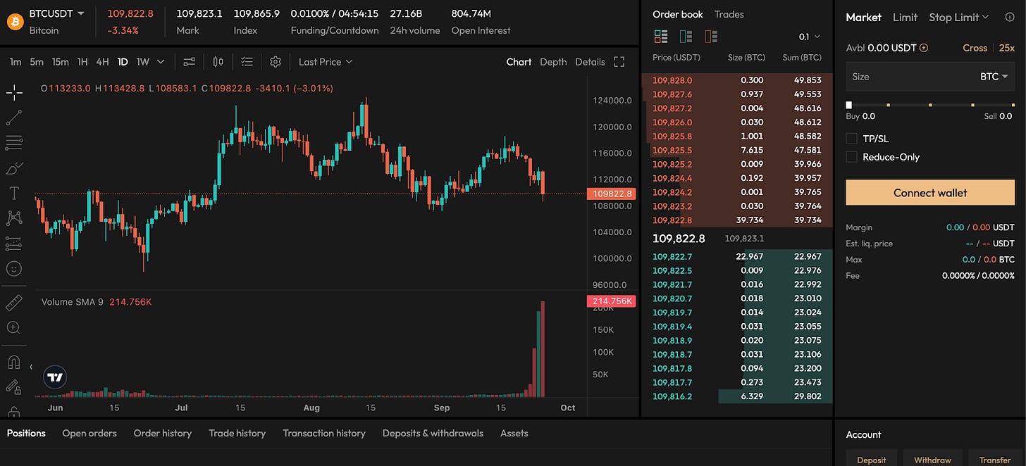Select the 1m timeframe
This screenshot has width=1026, height=466.
pyautogui.click(x=16, y=62)
